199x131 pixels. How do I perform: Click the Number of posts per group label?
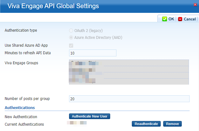pos(27,99)
